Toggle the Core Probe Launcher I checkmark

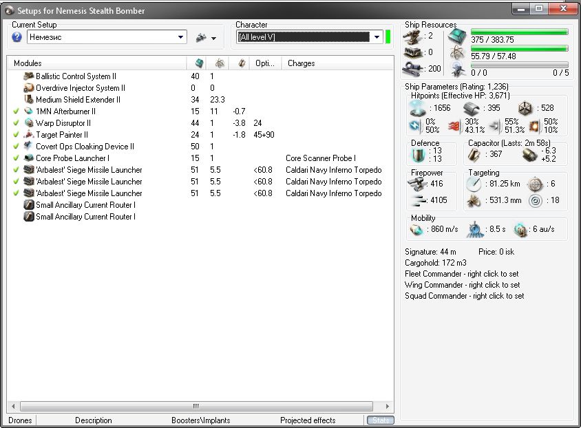click(x=16, y=158)
